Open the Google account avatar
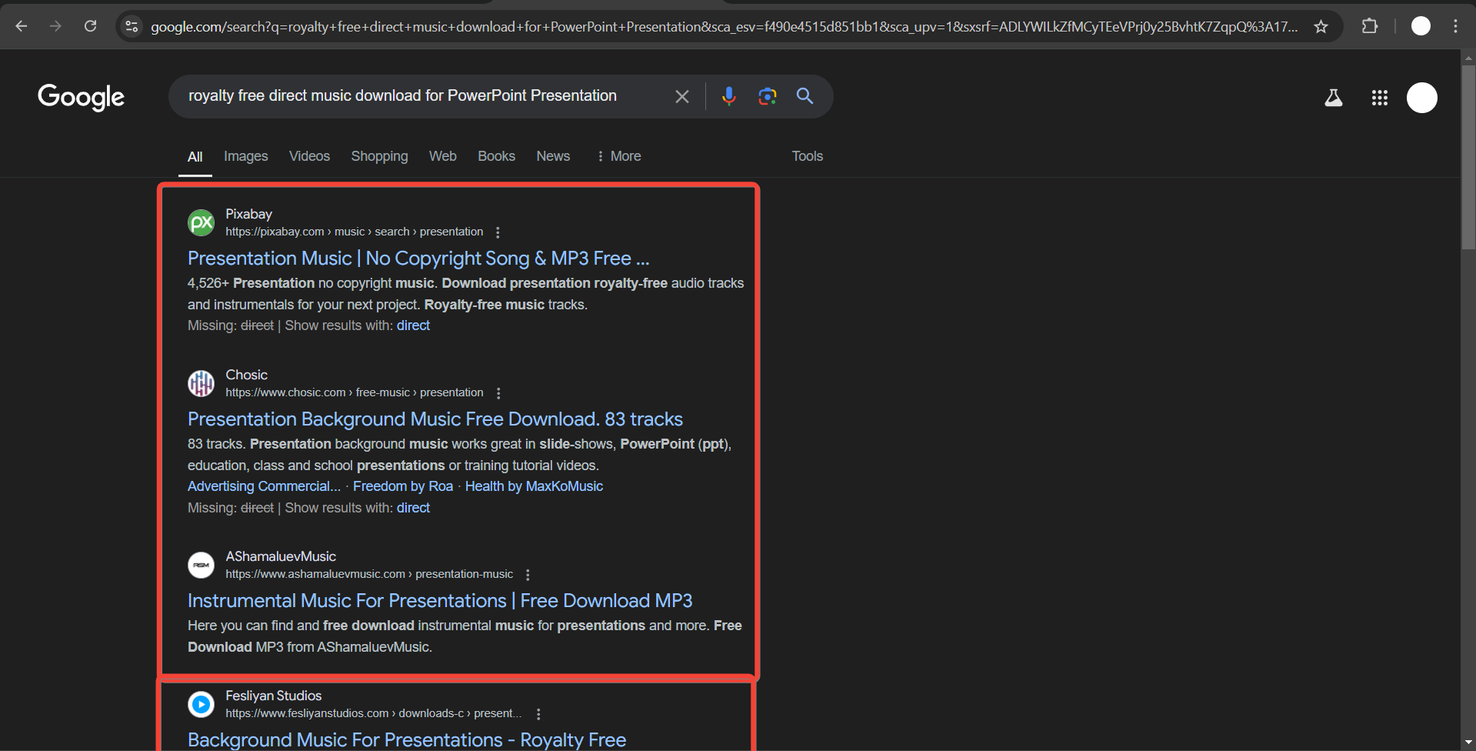The image size is (1476, 751). [x=1421, y=98]
